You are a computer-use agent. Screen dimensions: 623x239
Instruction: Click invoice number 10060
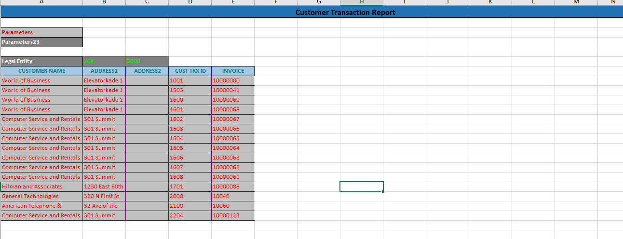233,206
